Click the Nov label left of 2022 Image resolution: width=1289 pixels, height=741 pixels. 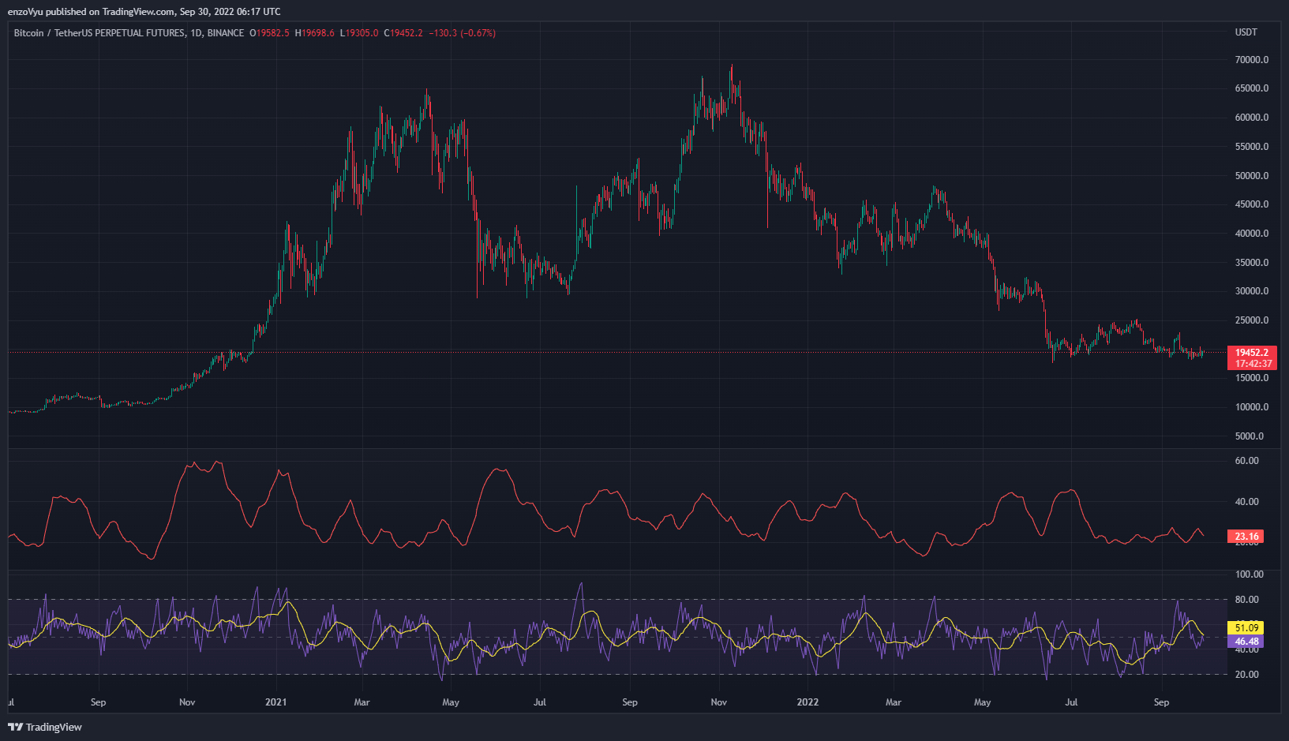pyautogui.click(x=718, y=702)
